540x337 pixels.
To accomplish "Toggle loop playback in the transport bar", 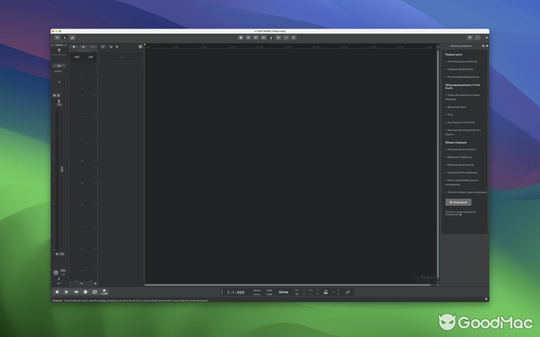I will pyautogui.click(x=95, y=292).
